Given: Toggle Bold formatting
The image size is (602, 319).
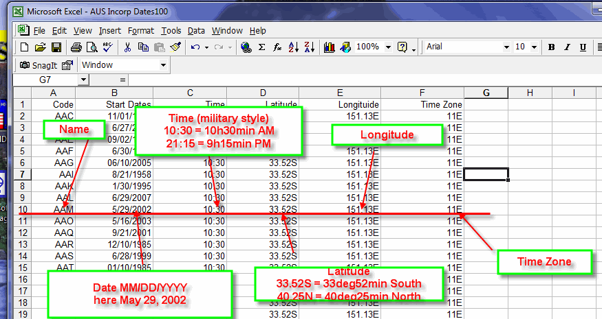Looking at the screenshot, I should [552, 47].
